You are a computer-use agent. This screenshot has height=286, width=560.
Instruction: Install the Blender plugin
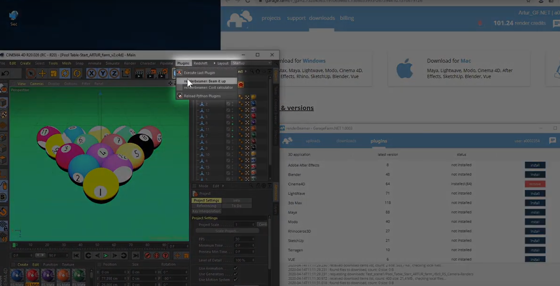[x=535, y=175]
